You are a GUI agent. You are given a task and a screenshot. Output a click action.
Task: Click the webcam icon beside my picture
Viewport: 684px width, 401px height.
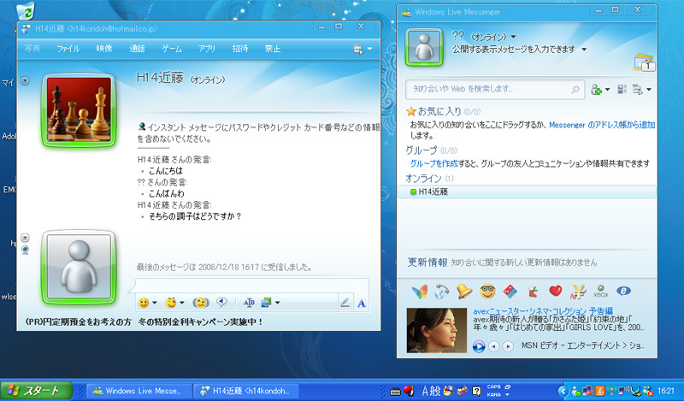(26, 250)
